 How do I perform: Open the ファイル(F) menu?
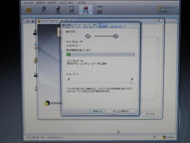tap(28, 3)
